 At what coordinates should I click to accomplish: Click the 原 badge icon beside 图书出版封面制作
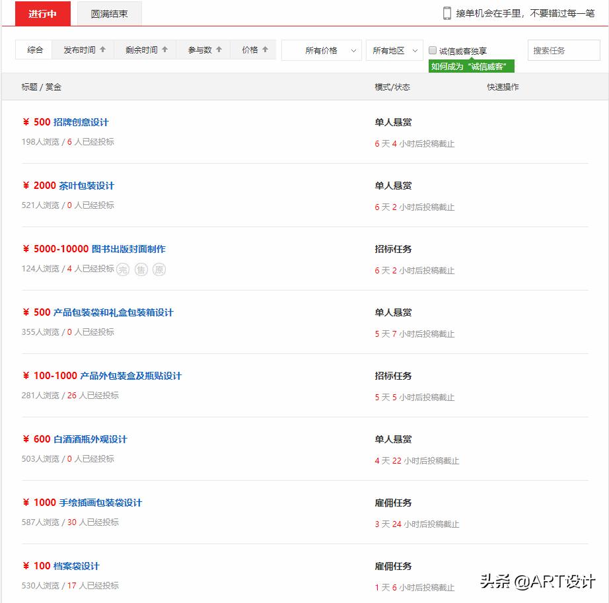point(159,269)
